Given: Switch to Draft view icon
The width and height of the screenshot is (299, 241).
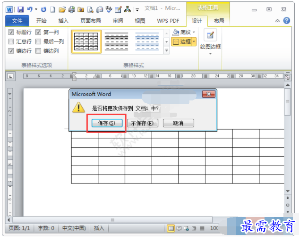Looking at the screenshot, I should pyautogui.click(x=202, y=228).
